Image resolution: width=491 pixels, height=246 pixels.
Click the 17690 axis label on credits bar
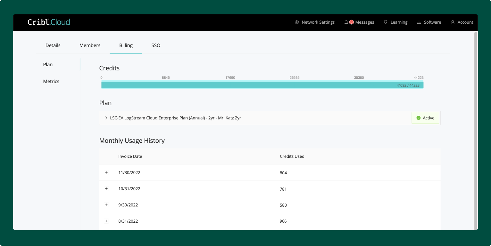pyautogui.click(x=230, y=78)
